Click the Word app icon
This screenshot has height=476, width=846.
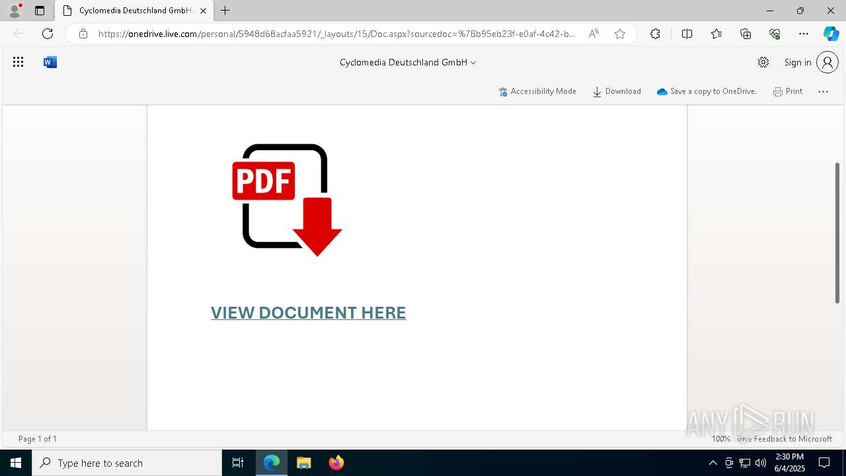(50, 62)
